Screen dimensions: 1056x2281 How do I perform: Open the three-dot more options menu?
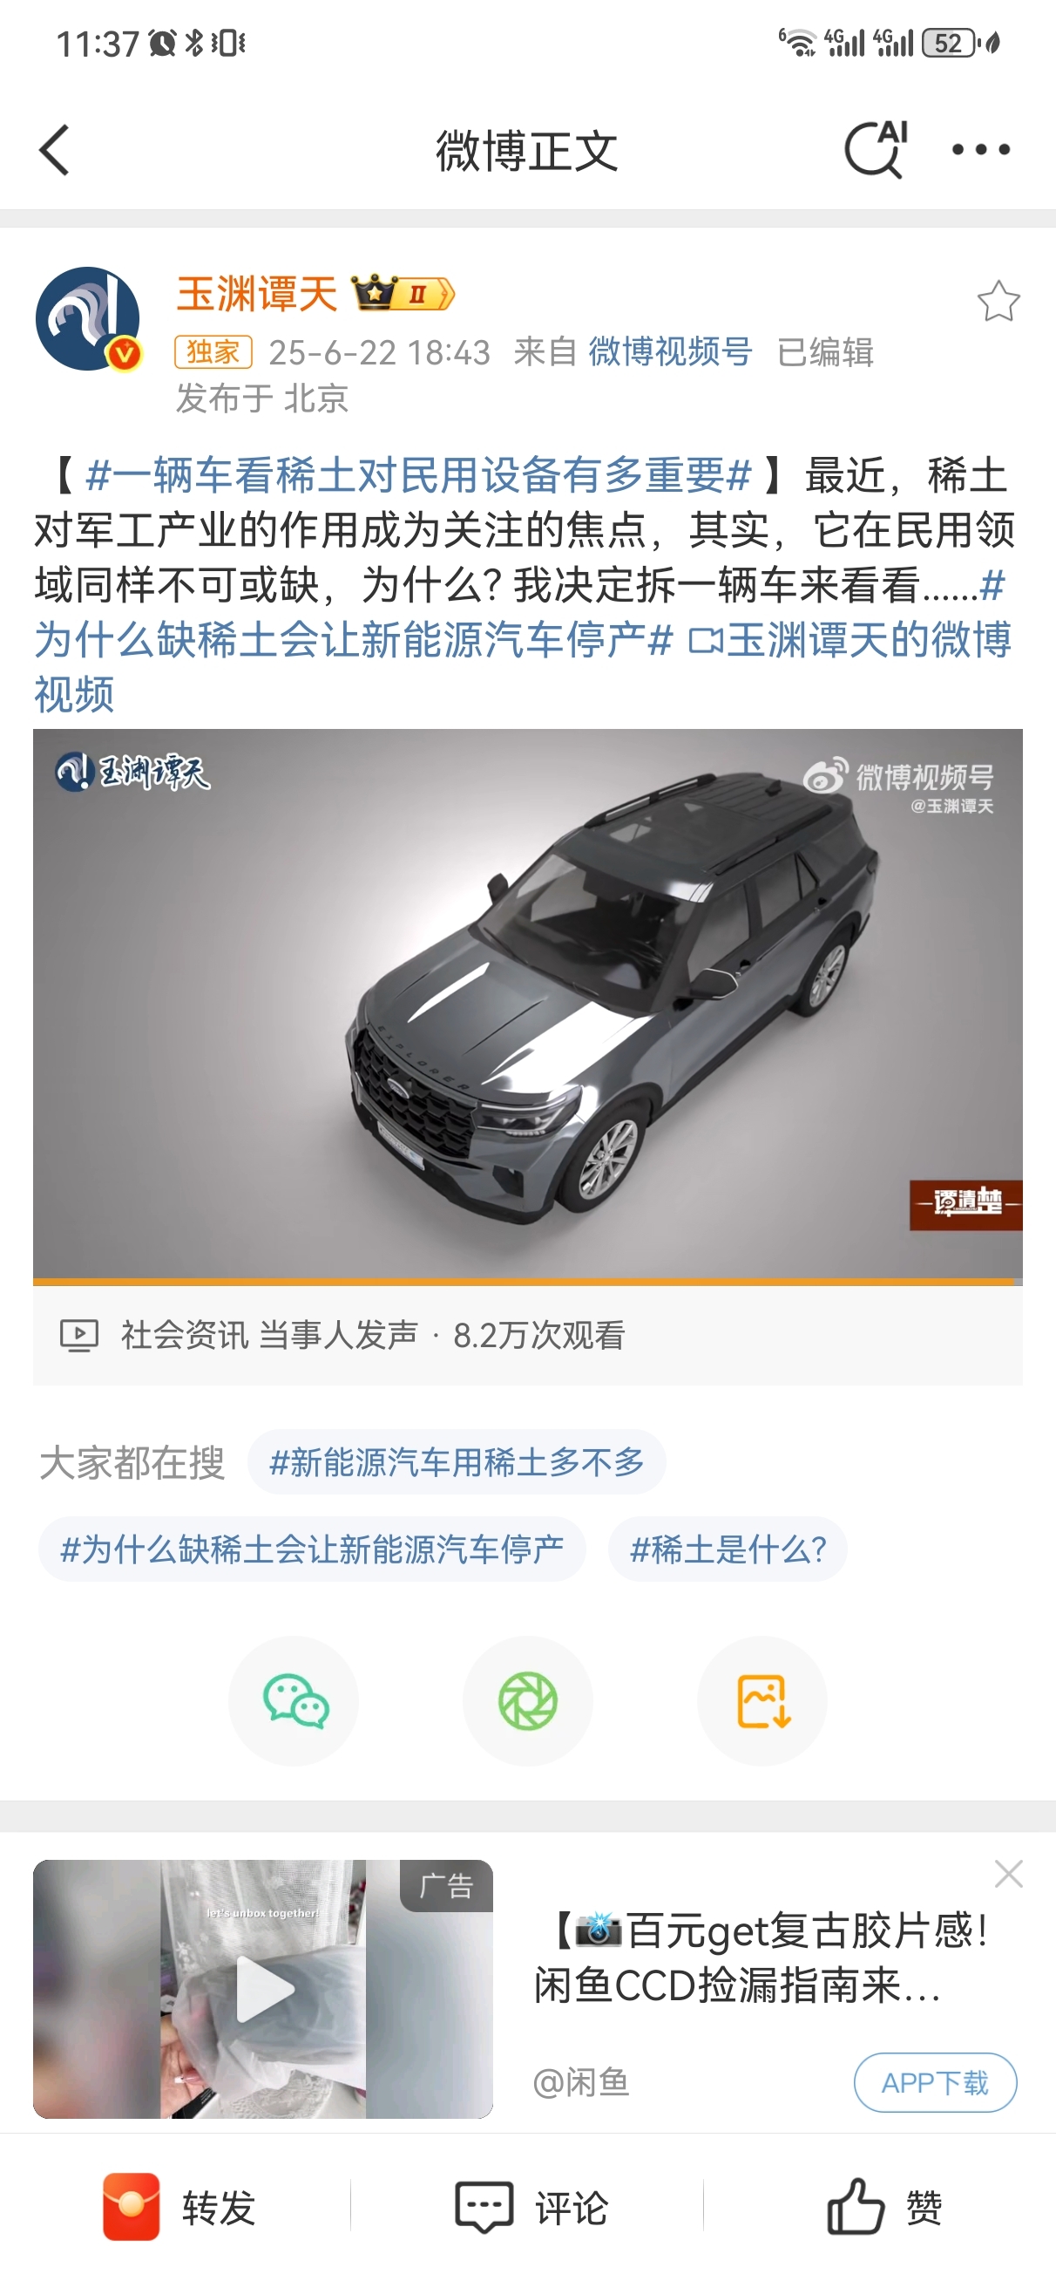point(981,150)
